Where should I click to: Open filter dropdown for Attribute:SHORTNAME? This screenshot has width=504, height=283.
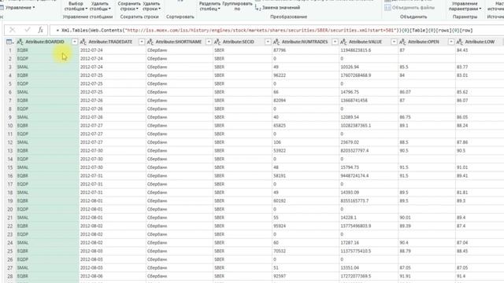(x=209, y=42)
